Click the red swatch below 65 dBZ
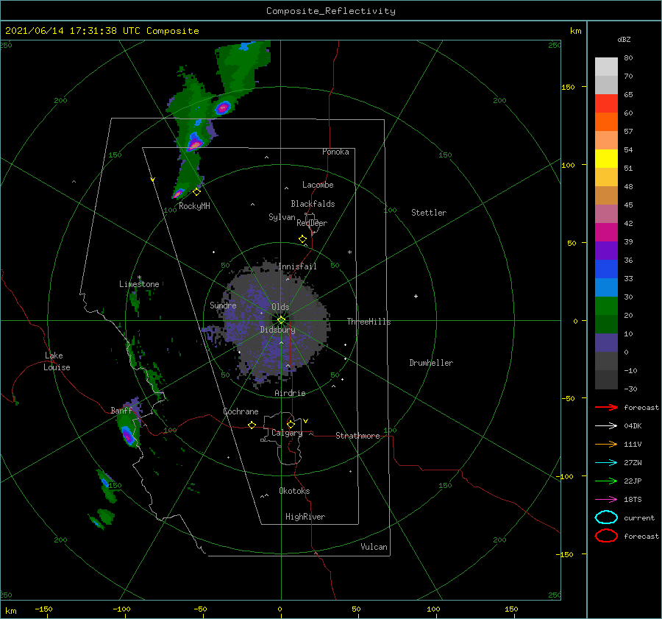662x619 pixels. click(x=606, y=103)
